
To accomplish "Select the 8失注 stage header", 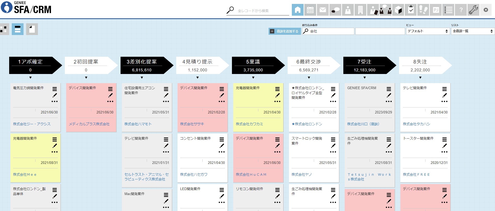I will tap(425, 65).
